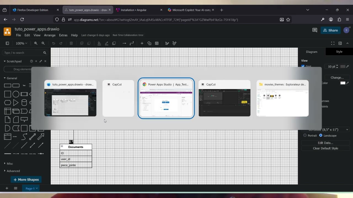
Task: Click the Scratchpad help question icon
Action: [x=31, y=61]
